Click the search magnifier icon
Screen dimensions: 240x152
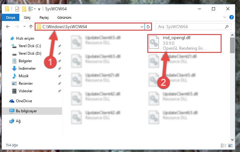227,27
